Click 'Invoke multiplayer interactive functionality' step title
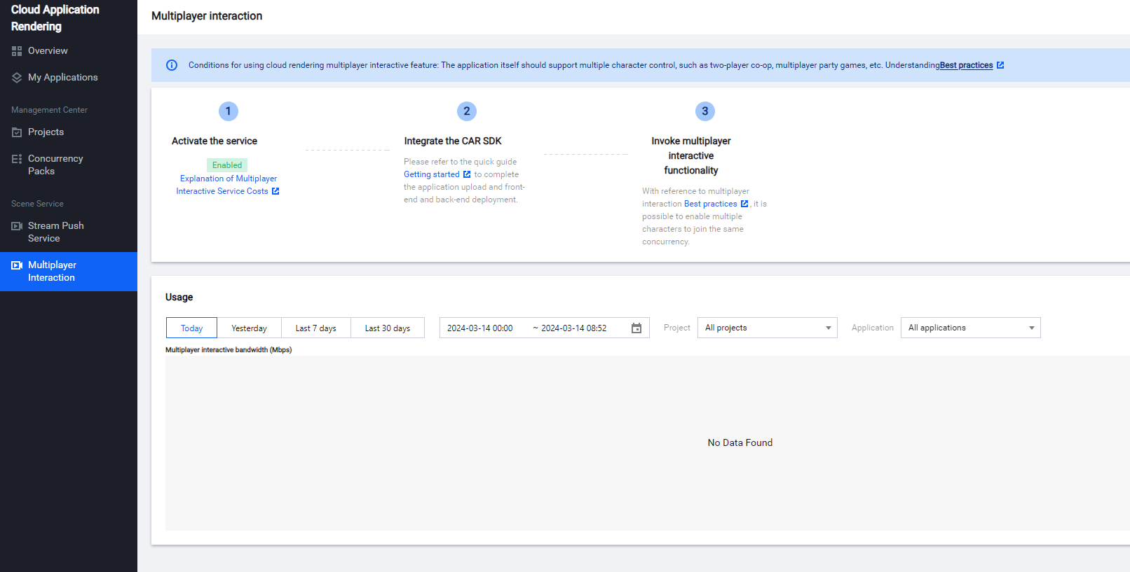The width and height of the screenshot is (1130, 572). [x=691, y=155]
